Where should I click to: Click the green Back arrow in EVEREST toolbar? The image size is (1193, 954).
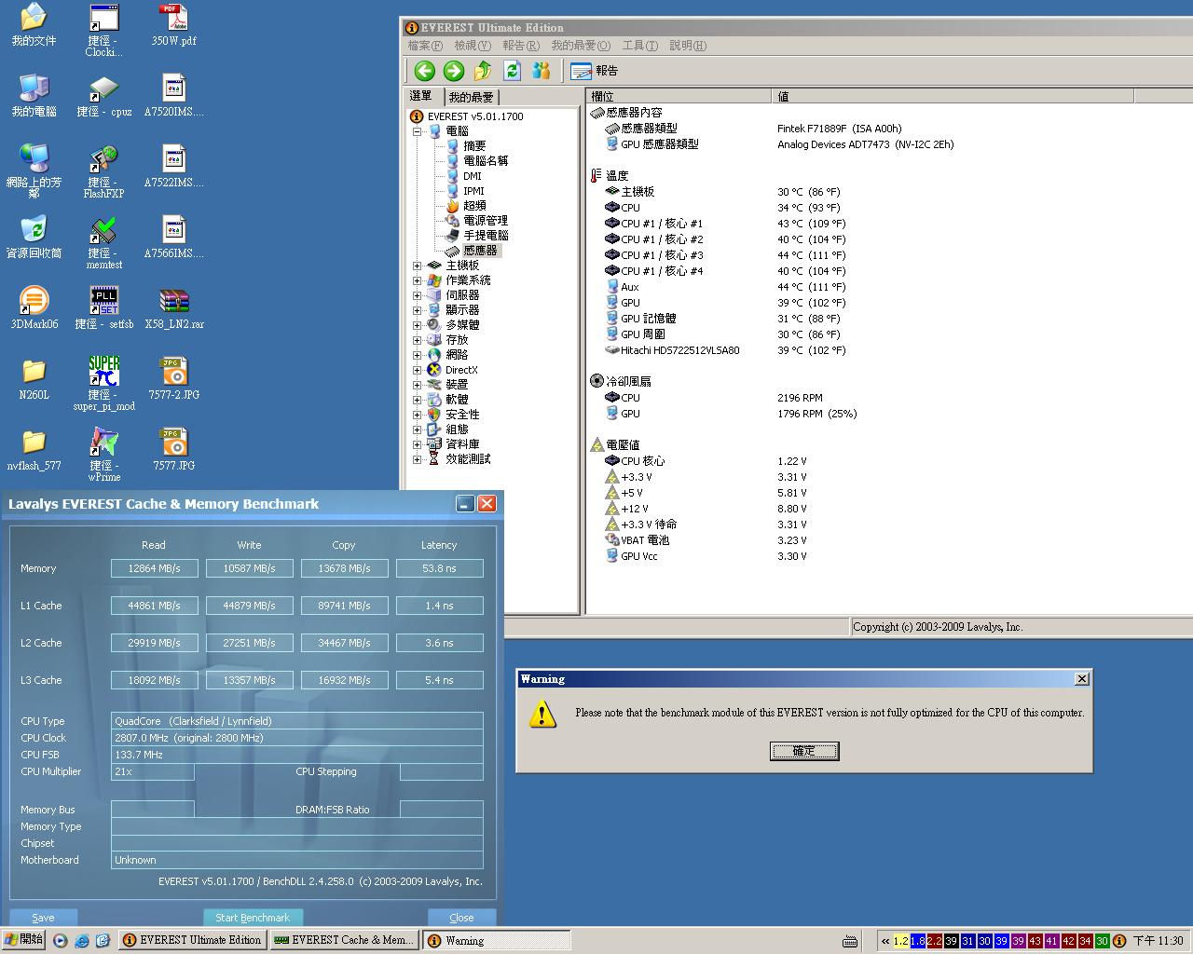pyautogui.click(x=425, y=71)
